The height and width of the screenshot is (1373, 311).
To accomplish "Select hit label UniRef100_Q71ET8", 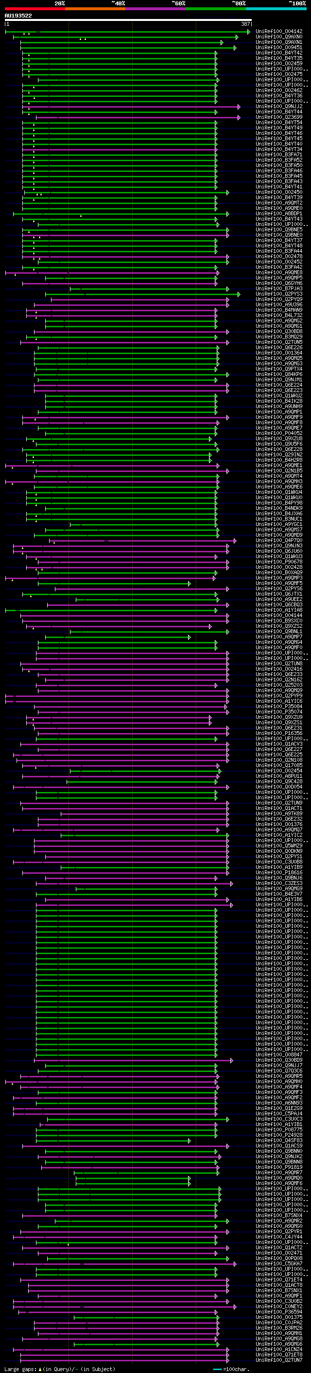I will point(279,1355).
